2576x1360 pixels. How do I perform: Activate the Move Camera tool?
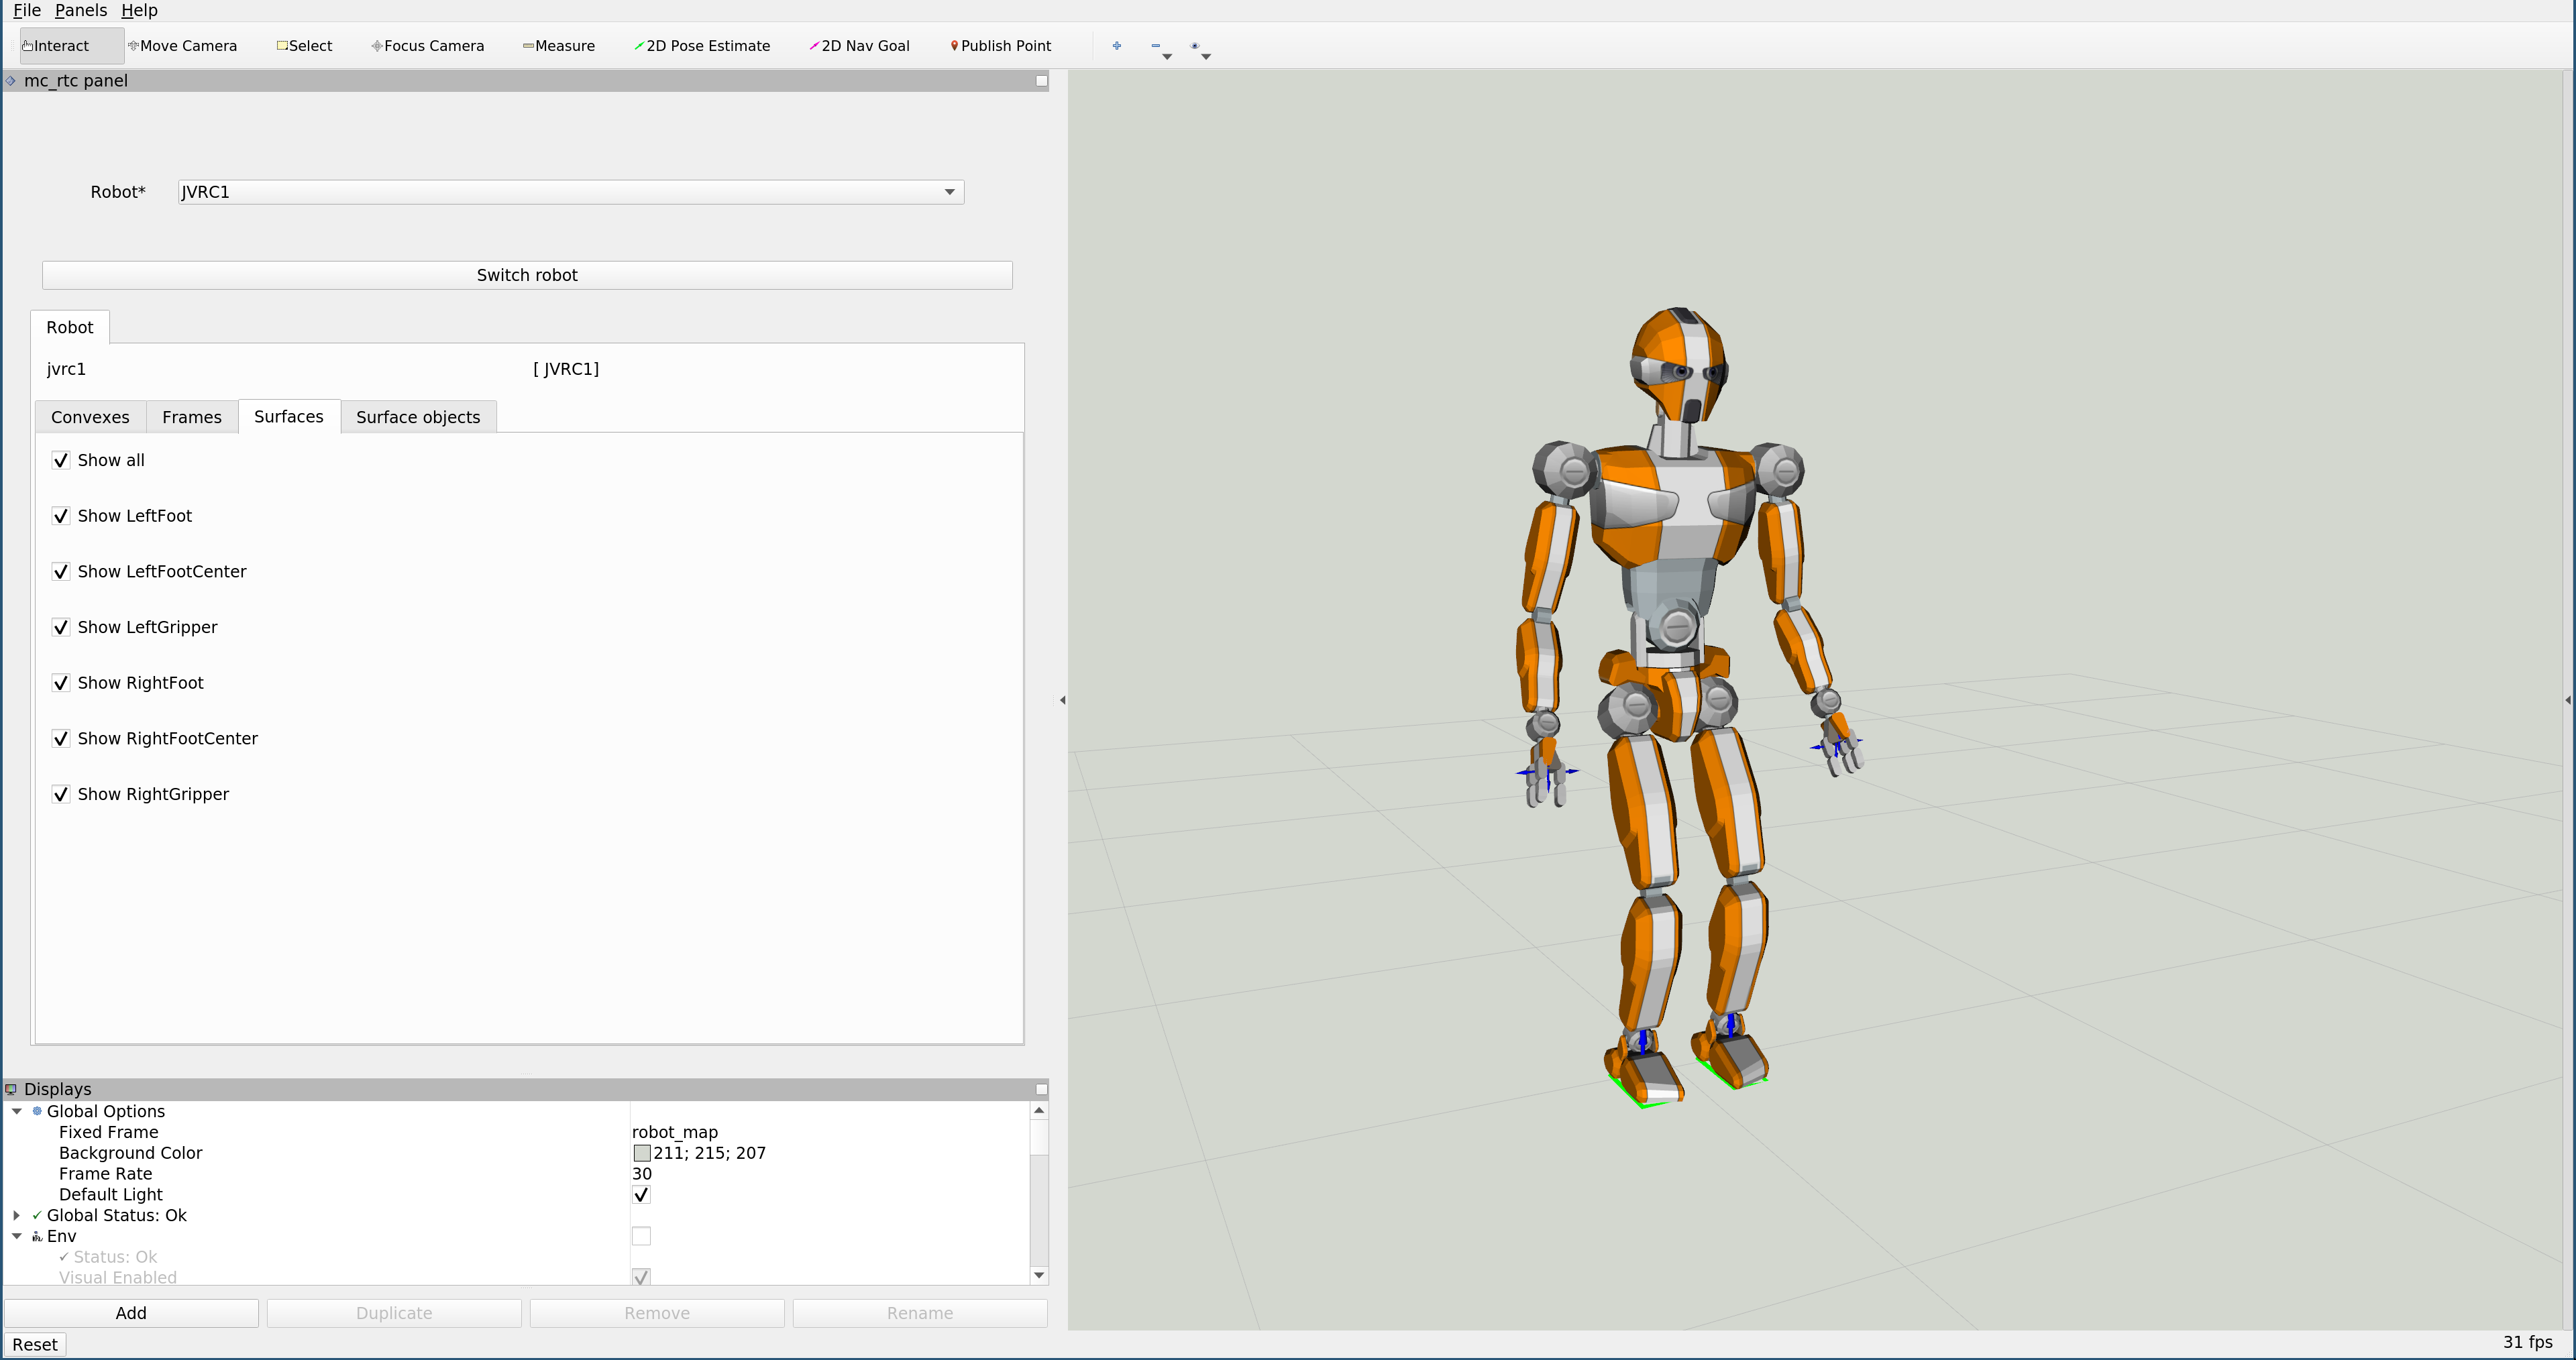[183, 45]
